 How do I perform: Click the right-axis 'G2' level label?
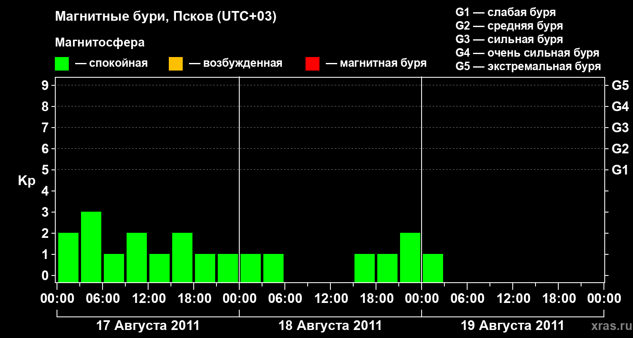(x=620, y=149)
